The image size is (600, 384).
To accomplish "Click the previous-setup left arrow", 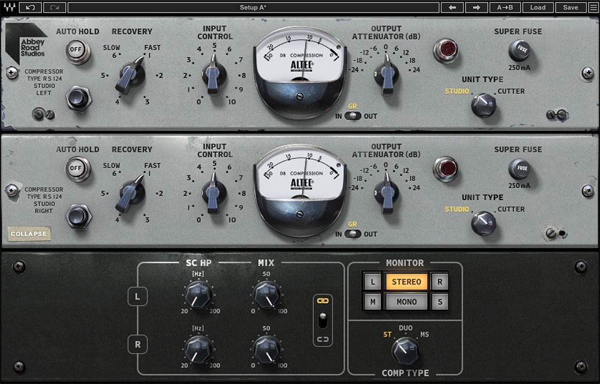I will (452, 7).
